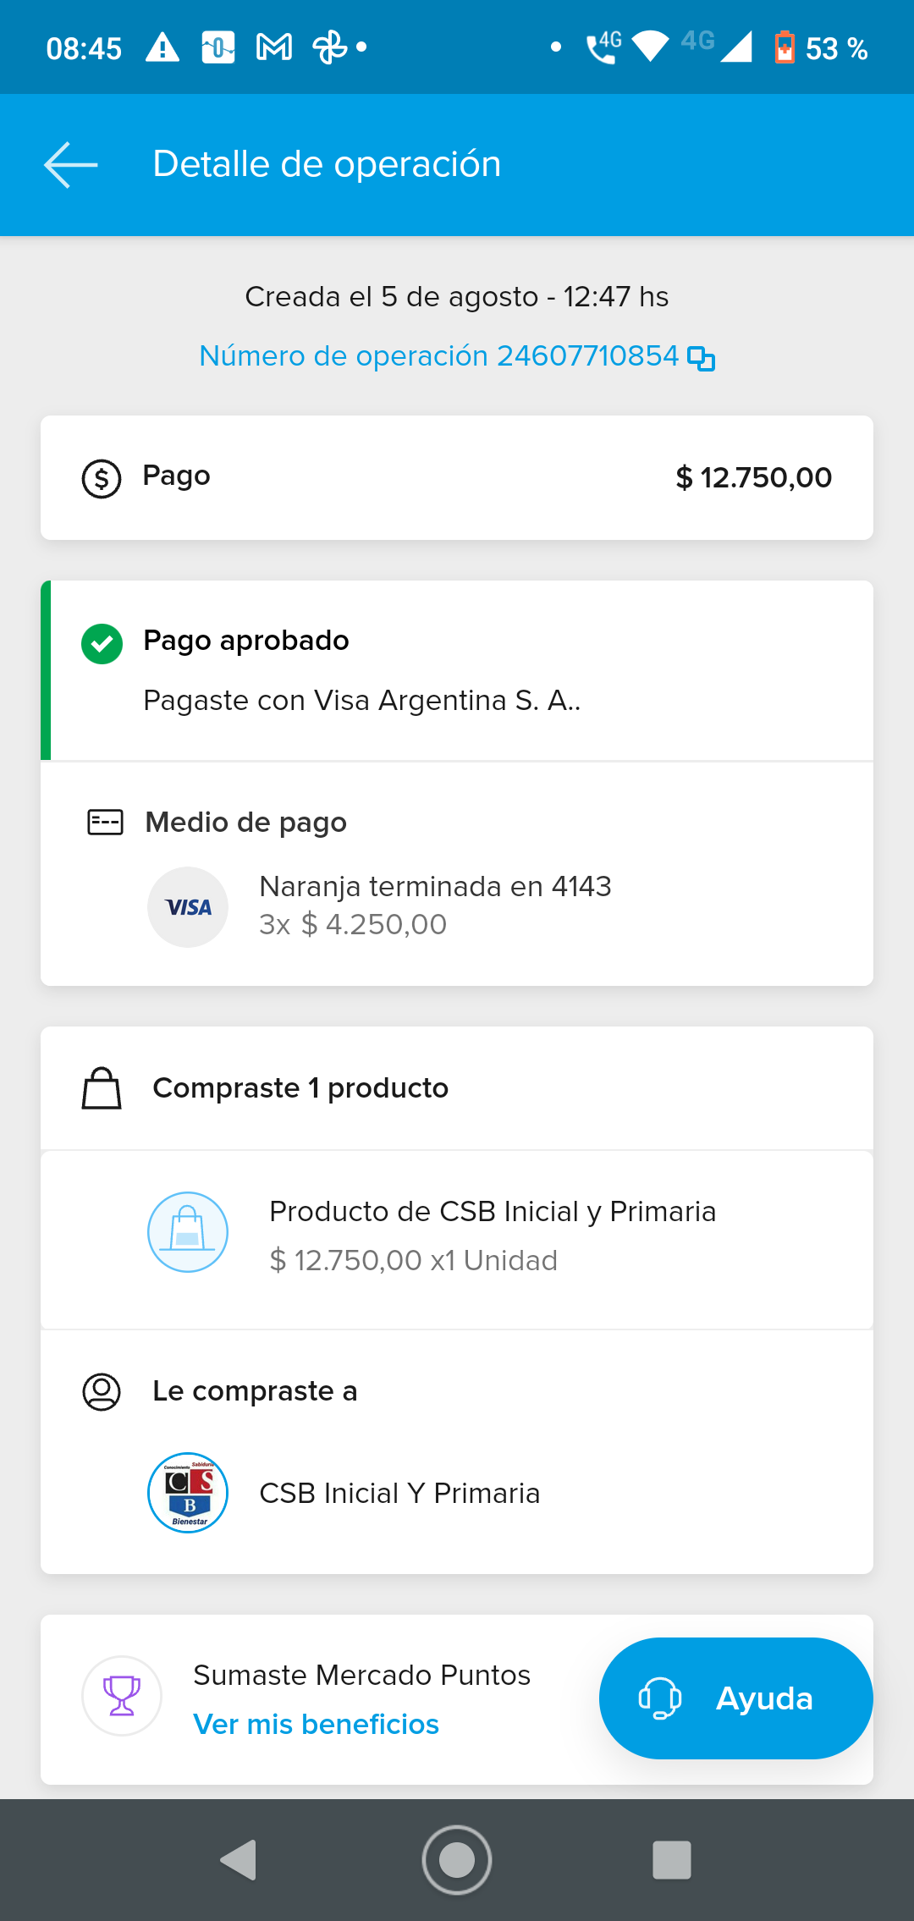
Task: Tap the CSB Inicial Y Primaria seller name
Action: (399, 1494)
